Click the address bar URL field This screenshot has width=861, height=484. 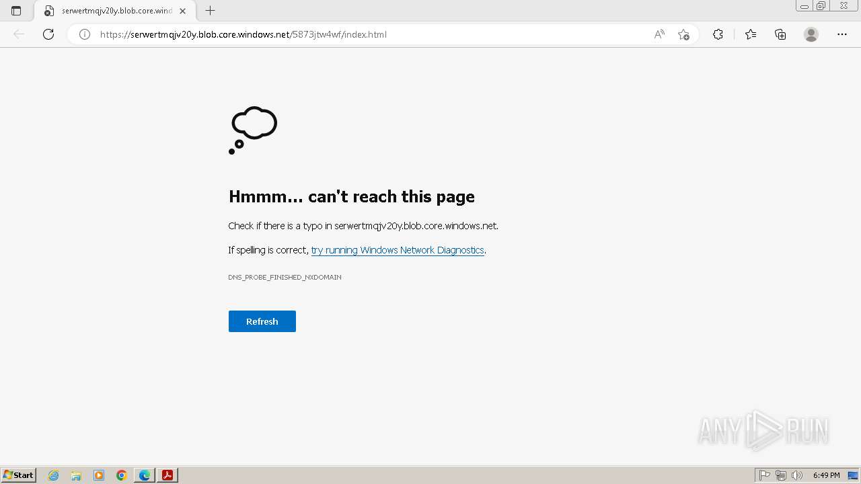[370, 34]
